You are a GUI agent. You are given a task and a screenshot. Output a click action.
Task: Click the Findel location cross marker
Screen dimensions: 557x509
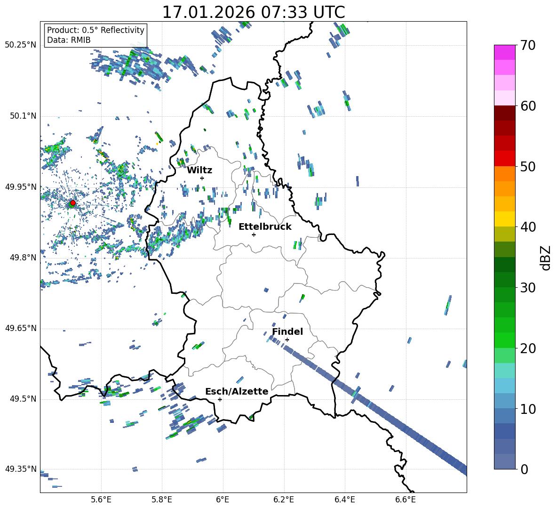point(287,339)
